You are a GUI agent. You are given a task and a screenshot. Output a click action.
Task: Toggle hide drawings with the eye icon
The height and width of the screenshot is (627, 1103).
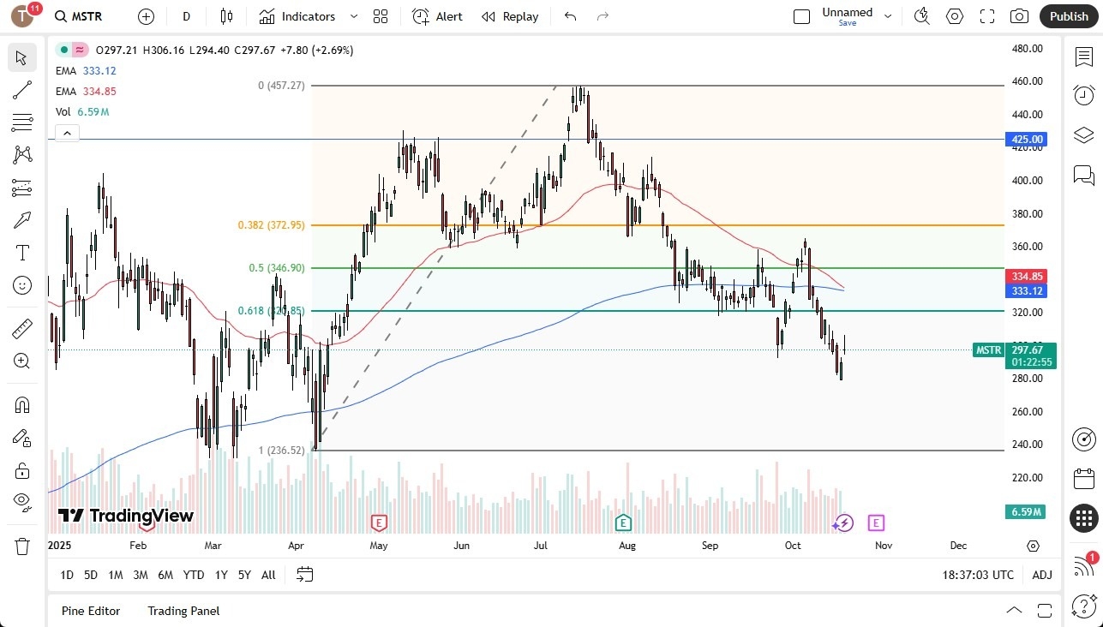[21, 501]
